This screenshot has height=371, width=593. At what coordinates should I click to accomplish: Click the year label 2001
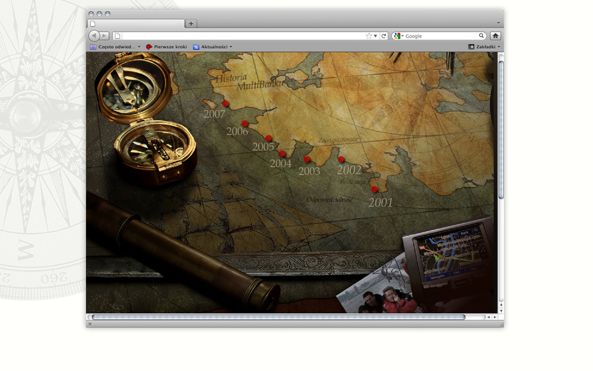coord(380,203)
